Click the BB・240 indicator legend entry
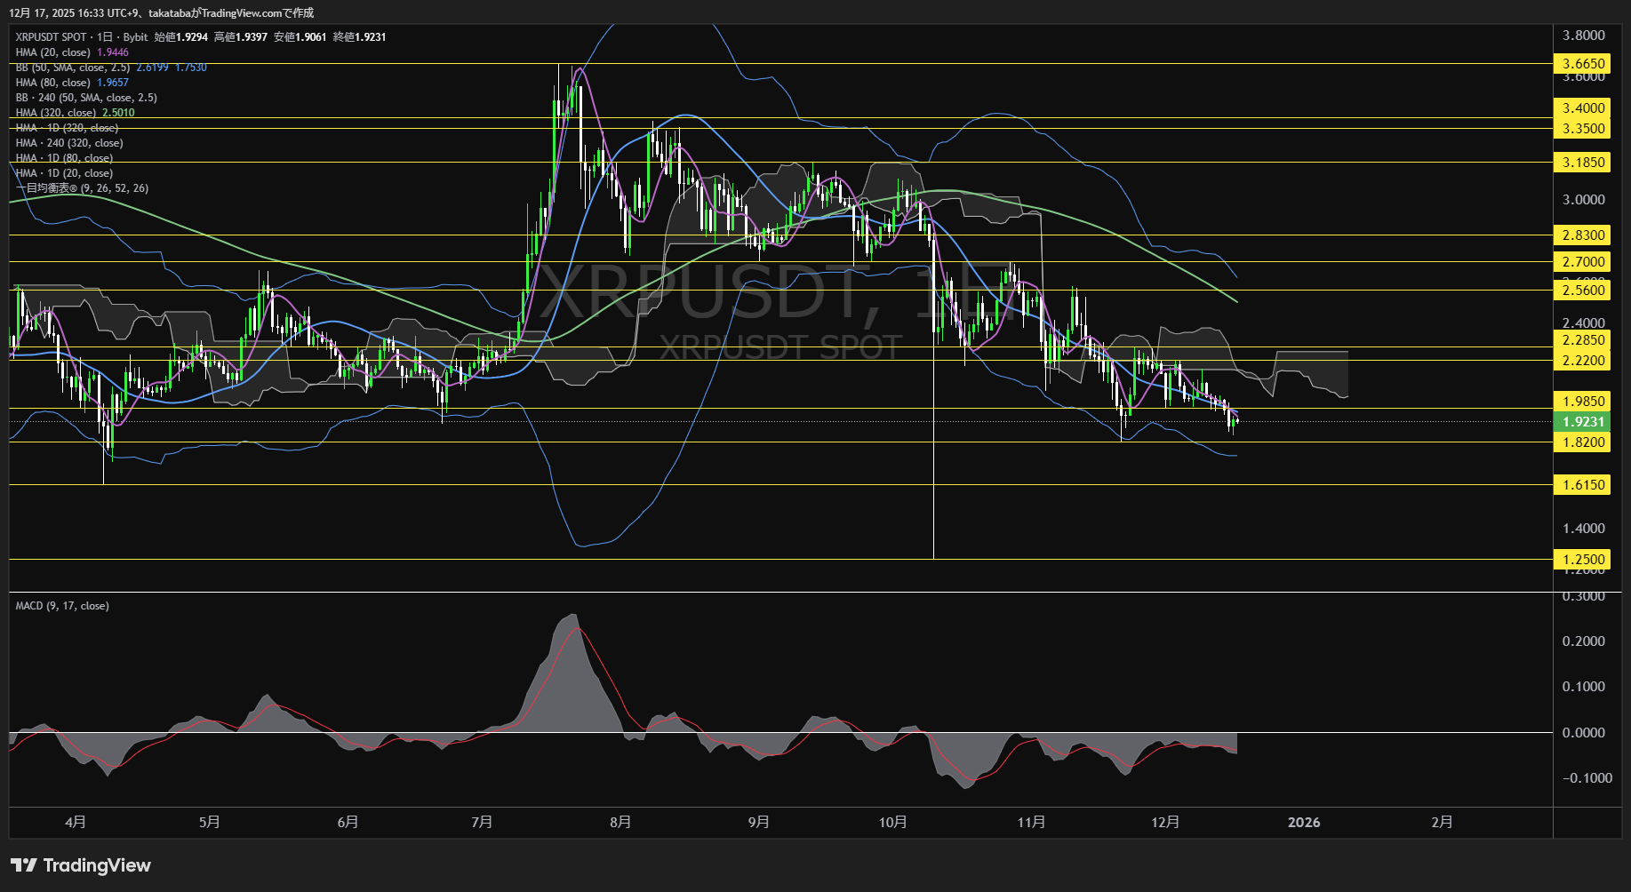Image resolution: width=1631 pixels, height=892 pixels. click(x=84, y=97)
